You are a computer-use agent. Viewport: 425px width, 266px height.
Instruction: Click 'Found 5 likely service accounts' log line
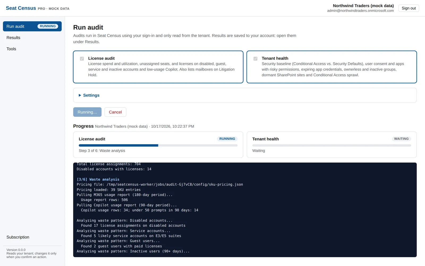pos(131,236)
